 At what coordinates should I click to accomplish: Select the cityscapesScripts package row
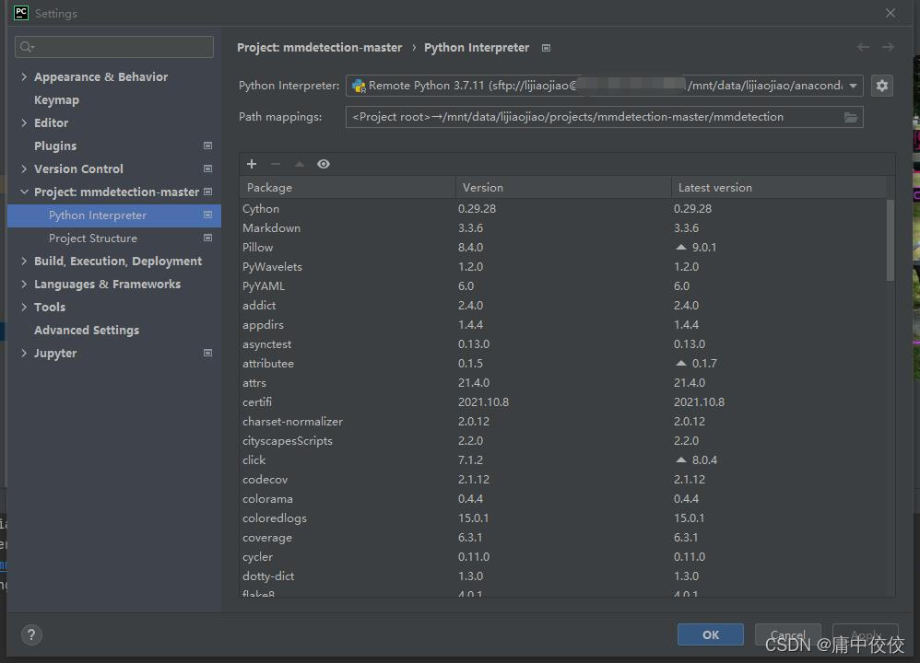(x=563, y=441)
